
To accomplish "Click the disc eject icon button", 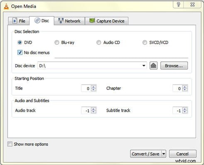I will pyautogui.click(x=153, y=65).
